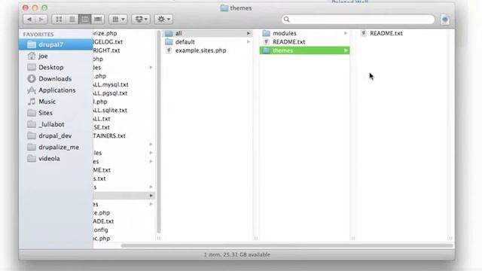Viewport: 482px width, 271px height.
Task: Click column resize handle under 'all' column
Action: (256, 238)
